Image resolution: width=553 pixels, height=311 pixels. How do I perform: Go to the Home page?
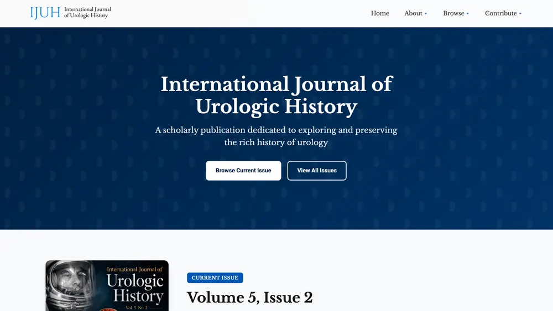pyautogui.click(x=380, y=13)
